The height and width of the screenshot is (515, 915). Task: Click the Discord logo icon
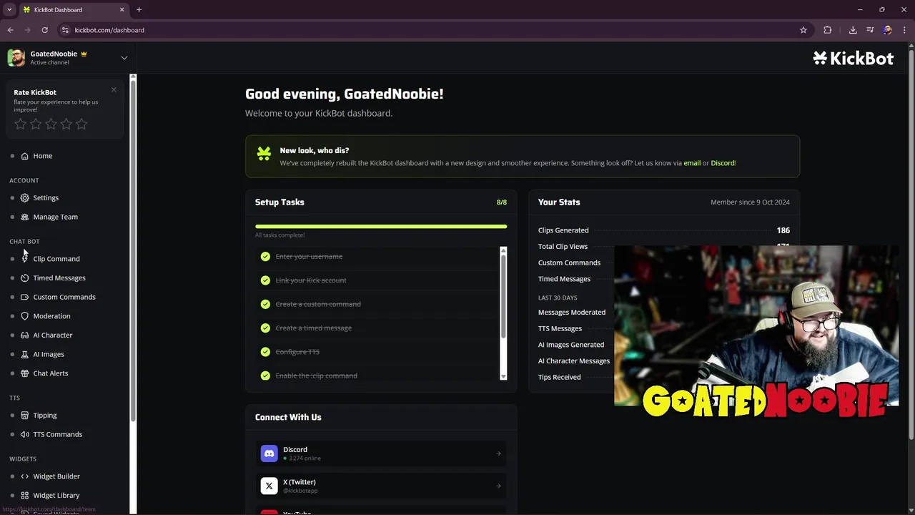[x=269, y=453]
